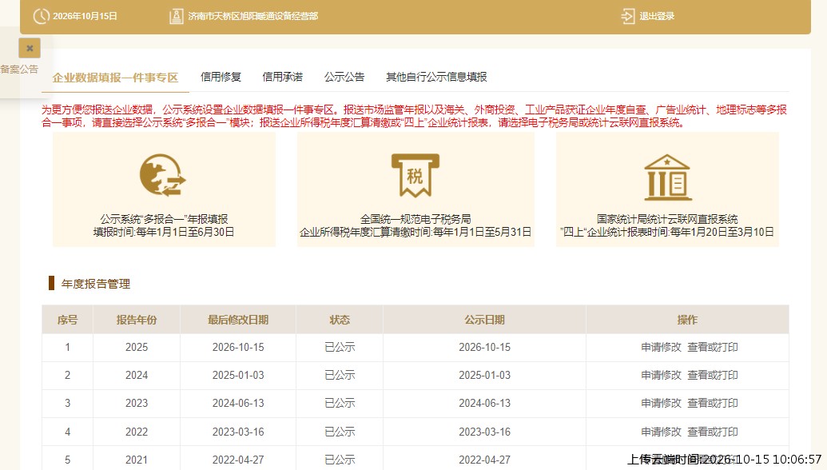The height and width of the screenshot is (470, 827).
Task: Open 全国统一规范电子税务局 card text
Action: [x=415, y=219]
